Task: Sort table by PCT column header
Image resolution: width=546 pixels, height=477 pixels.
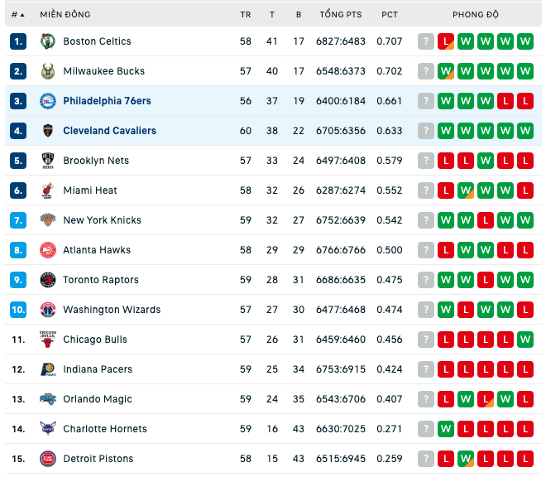Action: point(390,15)
